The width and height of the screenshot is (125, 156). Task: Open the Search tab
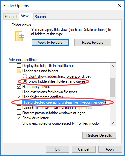[40, 17]
